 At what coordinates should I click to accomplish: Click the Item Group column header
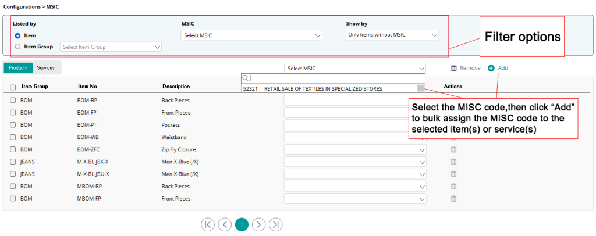click(x=35, y=87)
